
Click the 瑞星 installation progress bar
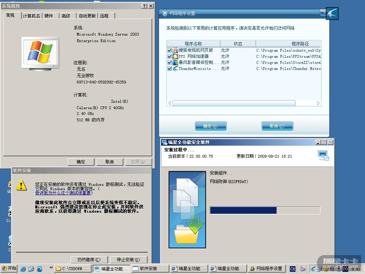point(265,210)
